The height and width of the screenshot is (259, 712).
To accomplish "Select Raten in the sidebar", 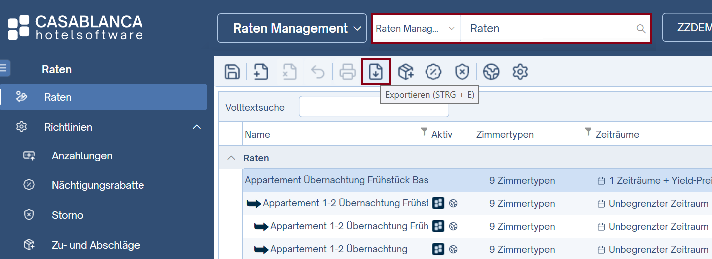I will pos(104,97).
